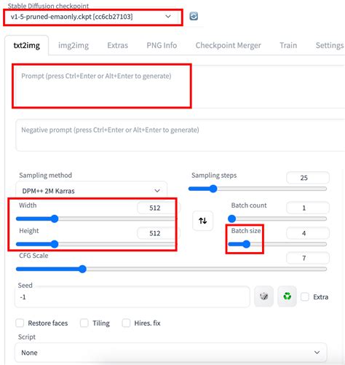Refresh the Stable Diffusion checkpoint list
The image size is (345, 365).
click(194, 16)
